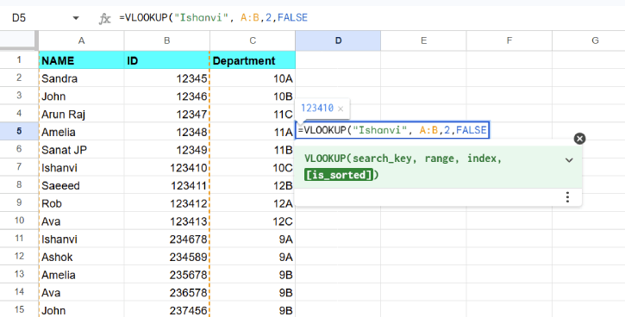Click the D5 cell formula editor
The width and height of the screenshot is (625, 317).
392,130
